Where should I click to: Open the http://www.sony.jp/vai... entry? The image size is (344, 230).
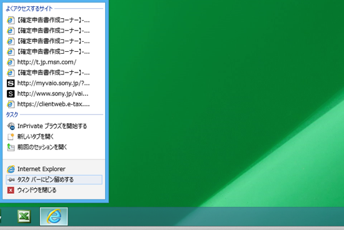[54, 94]
